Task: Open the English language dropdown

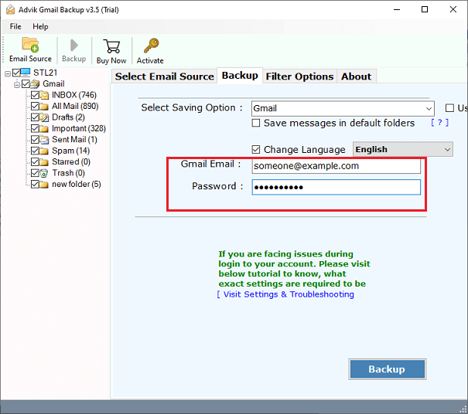Action: 403,149
